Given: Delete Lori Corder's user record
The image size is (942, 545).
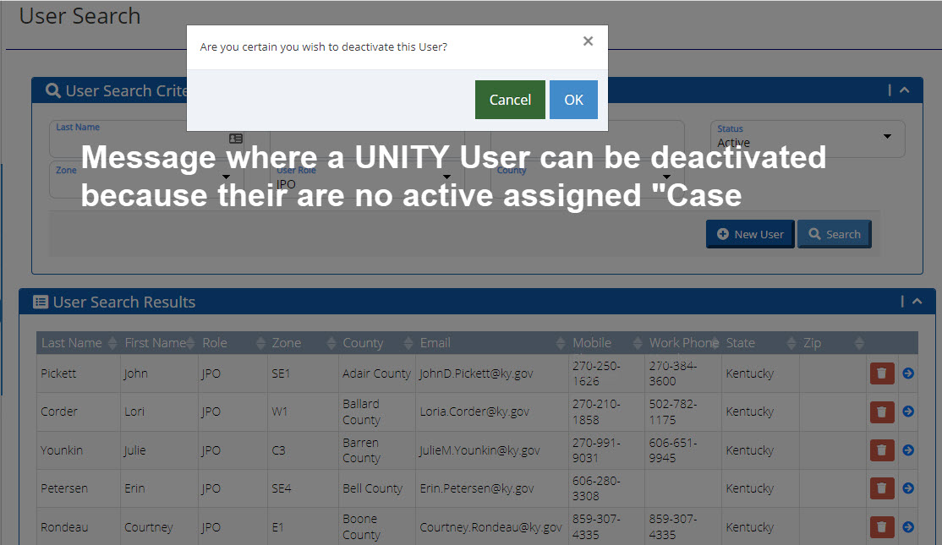Looking at the screenshot, I should point(882,411).
